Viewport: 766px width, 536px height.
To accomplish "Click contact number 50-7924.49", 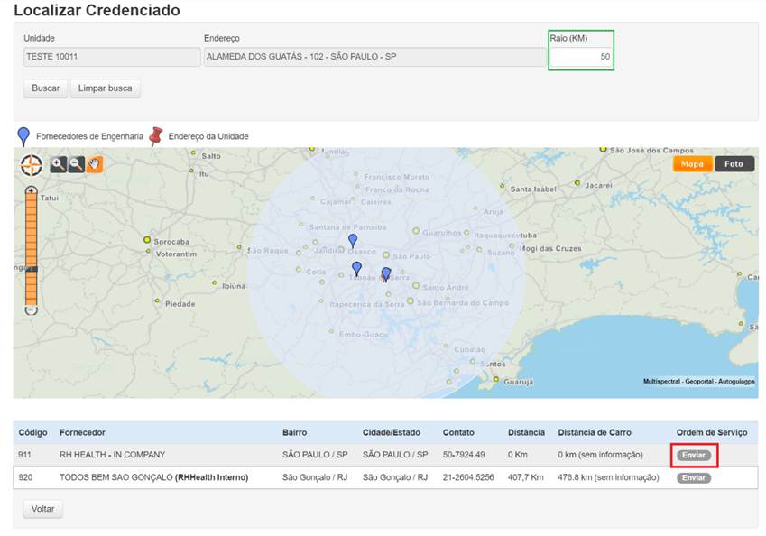I will point(464,455).
